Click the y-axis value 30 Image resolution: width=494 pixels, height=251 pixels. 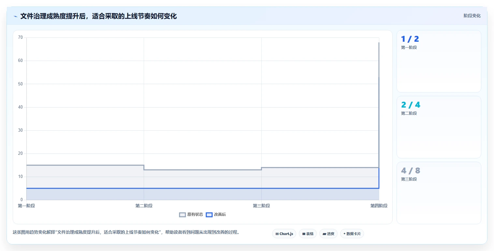click(x=21, y=130)
